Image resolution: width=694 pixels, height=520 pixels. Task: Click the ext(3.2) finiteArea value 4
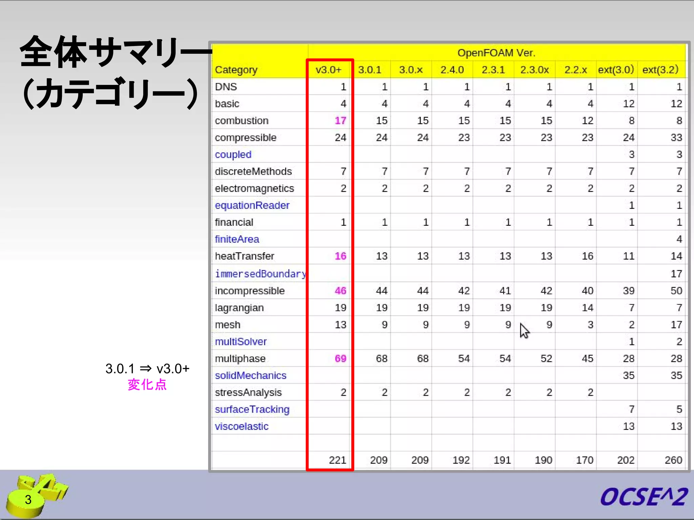pyautogui.click(x=679, y=239)
